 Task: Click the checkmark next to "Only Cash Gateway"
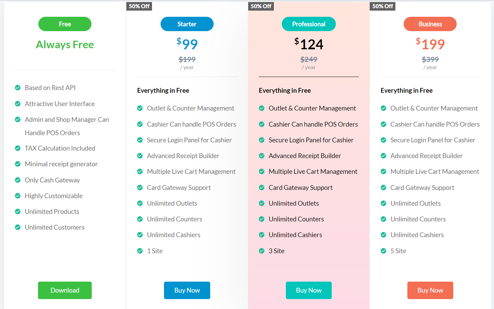coord(17,180)
